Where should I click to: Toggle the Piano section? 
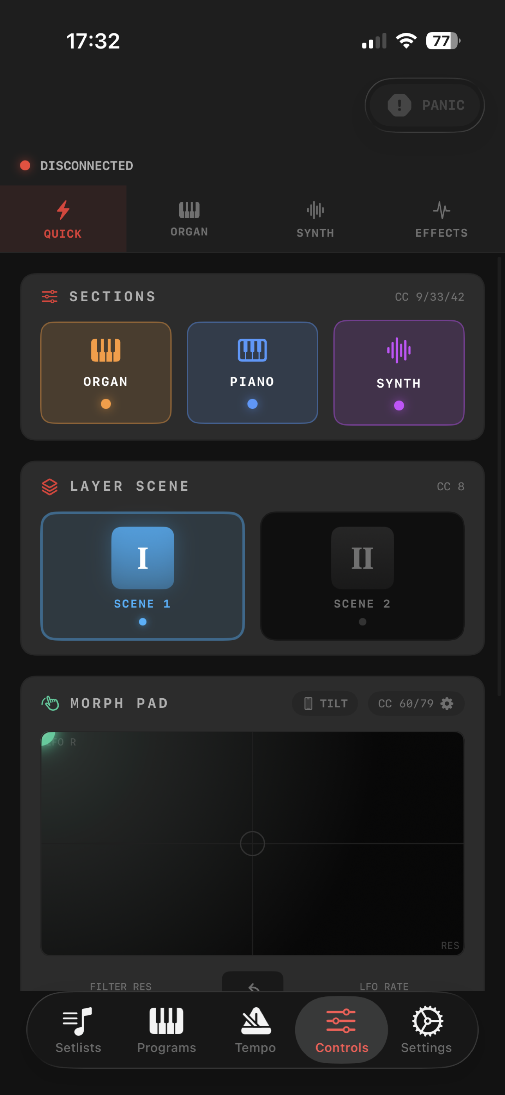[x=252, y=372]
